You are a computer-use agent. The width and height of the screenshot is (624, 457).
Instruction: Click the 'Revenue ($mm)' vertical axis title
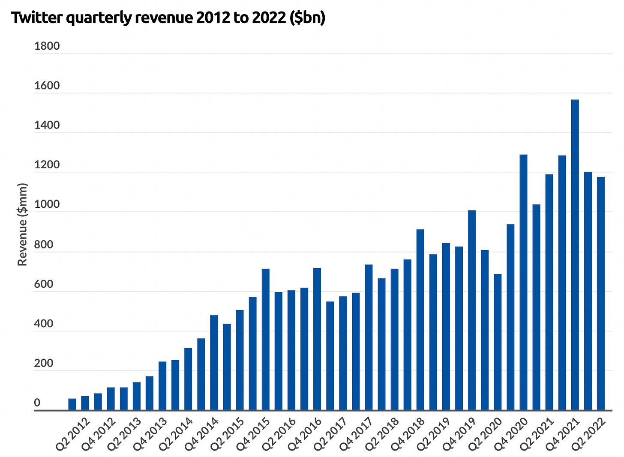22,224
